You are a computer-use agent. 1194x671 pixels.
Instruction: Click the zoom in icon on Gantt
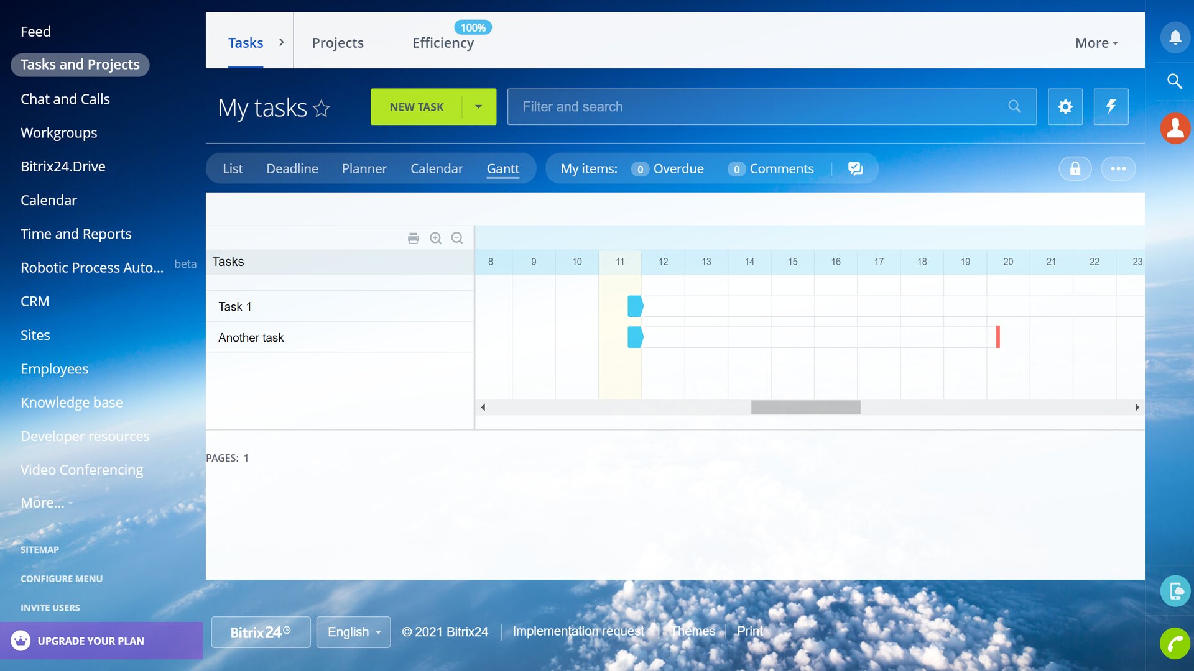tap(435, 239)
